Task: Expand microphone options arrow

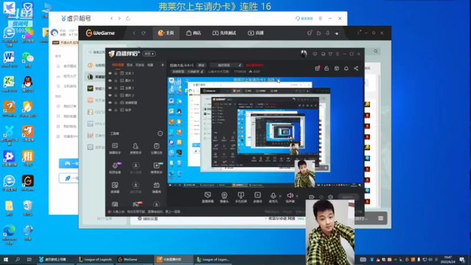Action: [x=280, y=196]
